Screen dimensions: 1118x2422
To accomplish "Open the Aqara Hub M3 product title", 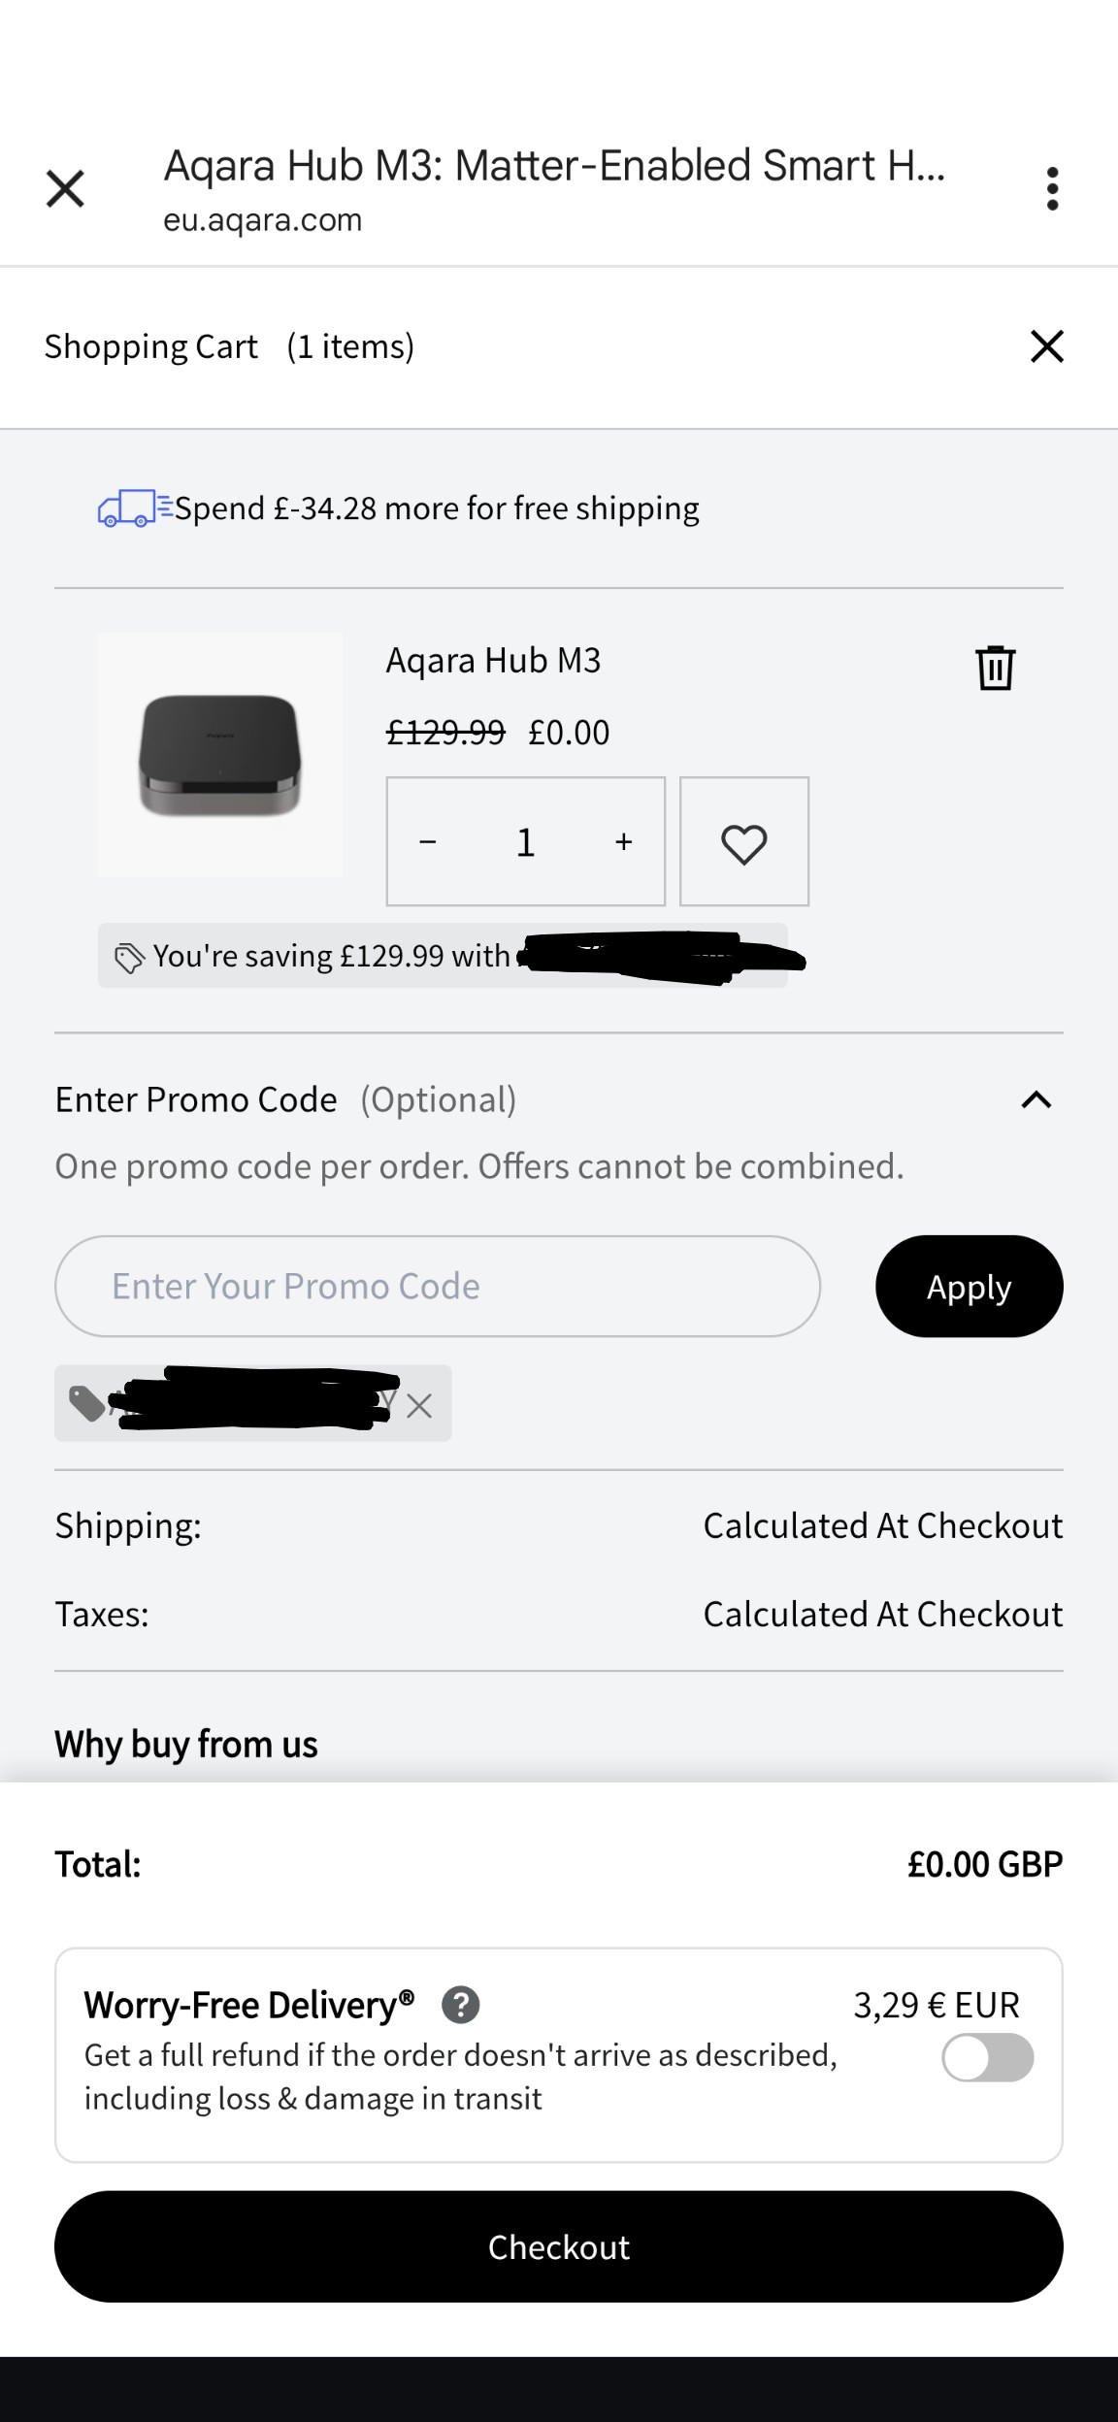I will [493, 661].
